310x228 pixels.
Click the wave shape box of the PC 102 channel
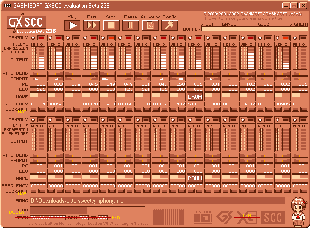click(247, 97)
